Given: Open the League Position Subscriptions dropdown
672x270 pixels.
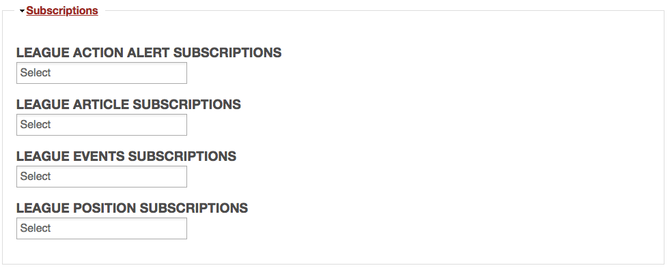Looking at the screenshot, I should [102, 228].
